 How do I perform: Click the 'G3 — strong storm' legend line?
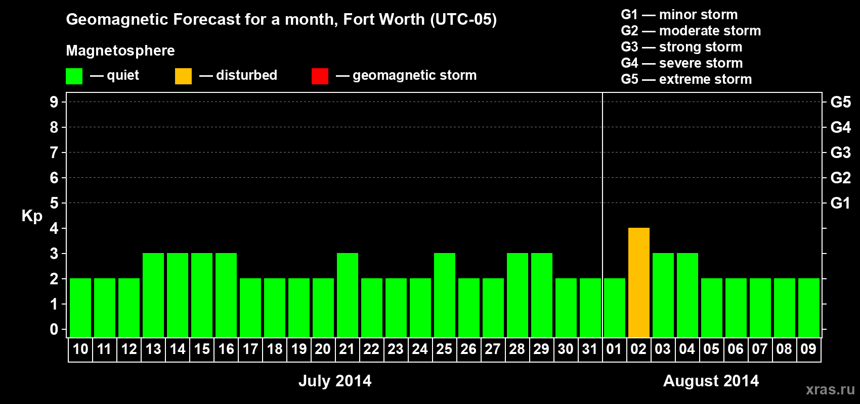point(681,47)
